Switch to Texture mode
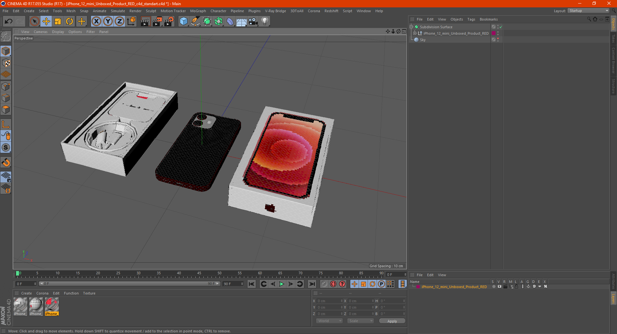 click(6, 63)
